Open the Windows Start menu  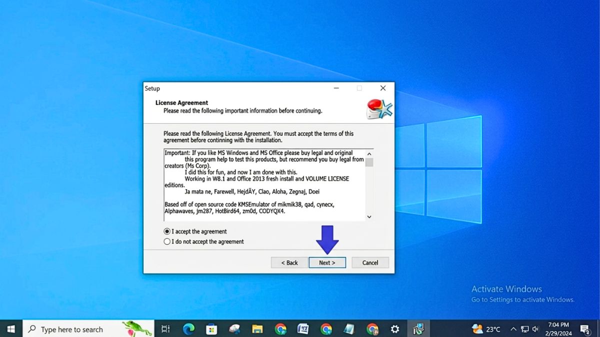coord(11,329)
